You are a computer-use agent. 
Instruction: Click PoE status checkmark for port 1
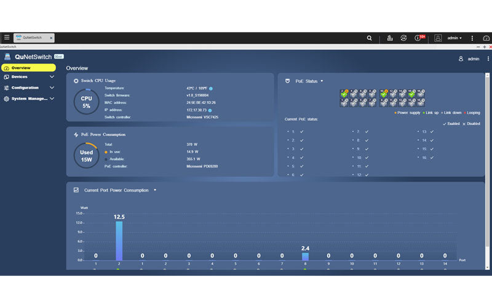302,131
